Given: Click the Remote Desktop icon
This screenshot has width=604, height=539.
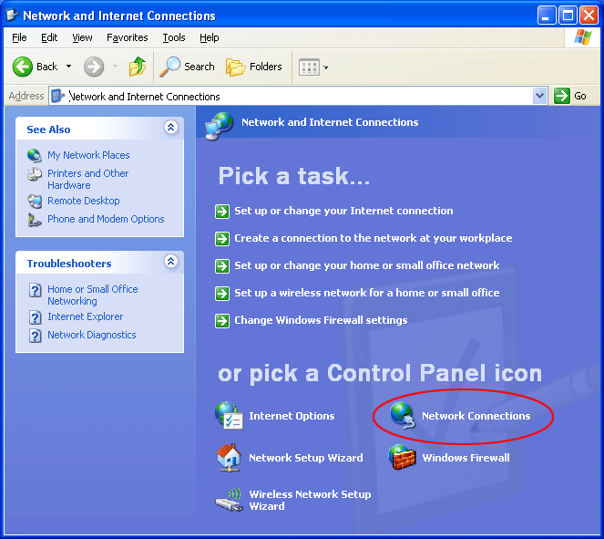Looking at the screenshot, I should (x=35, y=201).
